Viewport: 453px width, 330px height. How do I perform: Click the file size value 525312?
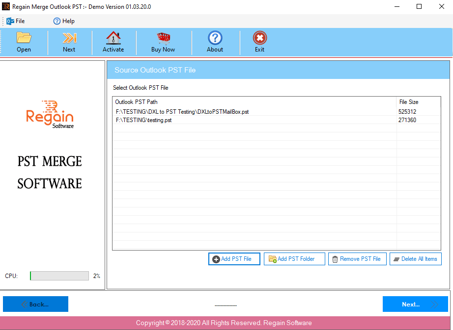tap(407, 112)
